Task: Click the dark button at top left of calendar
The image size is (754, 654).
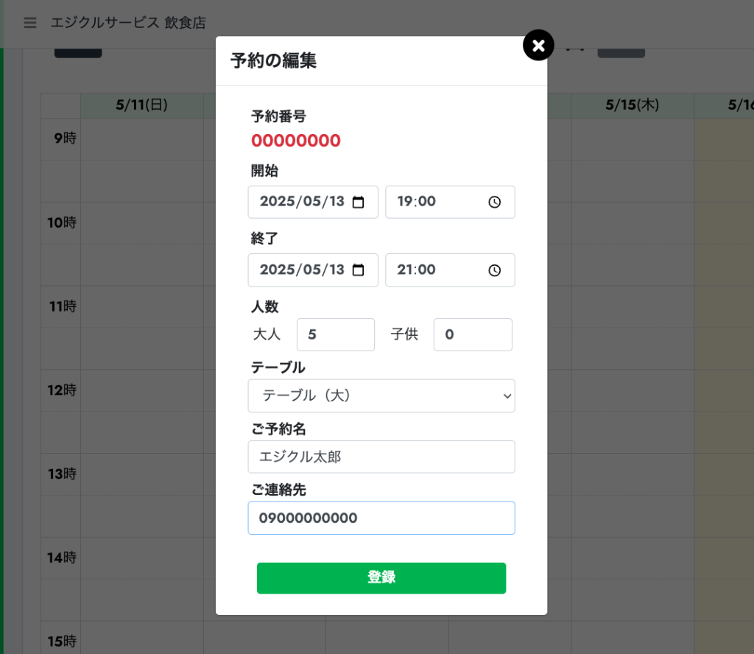Action: [x=78, y=53]
